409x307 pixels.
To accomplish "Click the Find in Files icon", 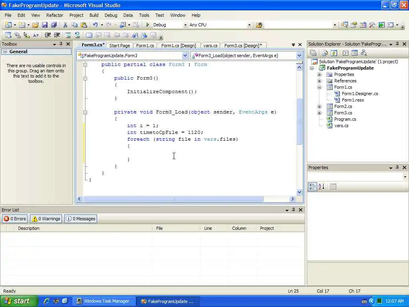I will click(259, 25).
